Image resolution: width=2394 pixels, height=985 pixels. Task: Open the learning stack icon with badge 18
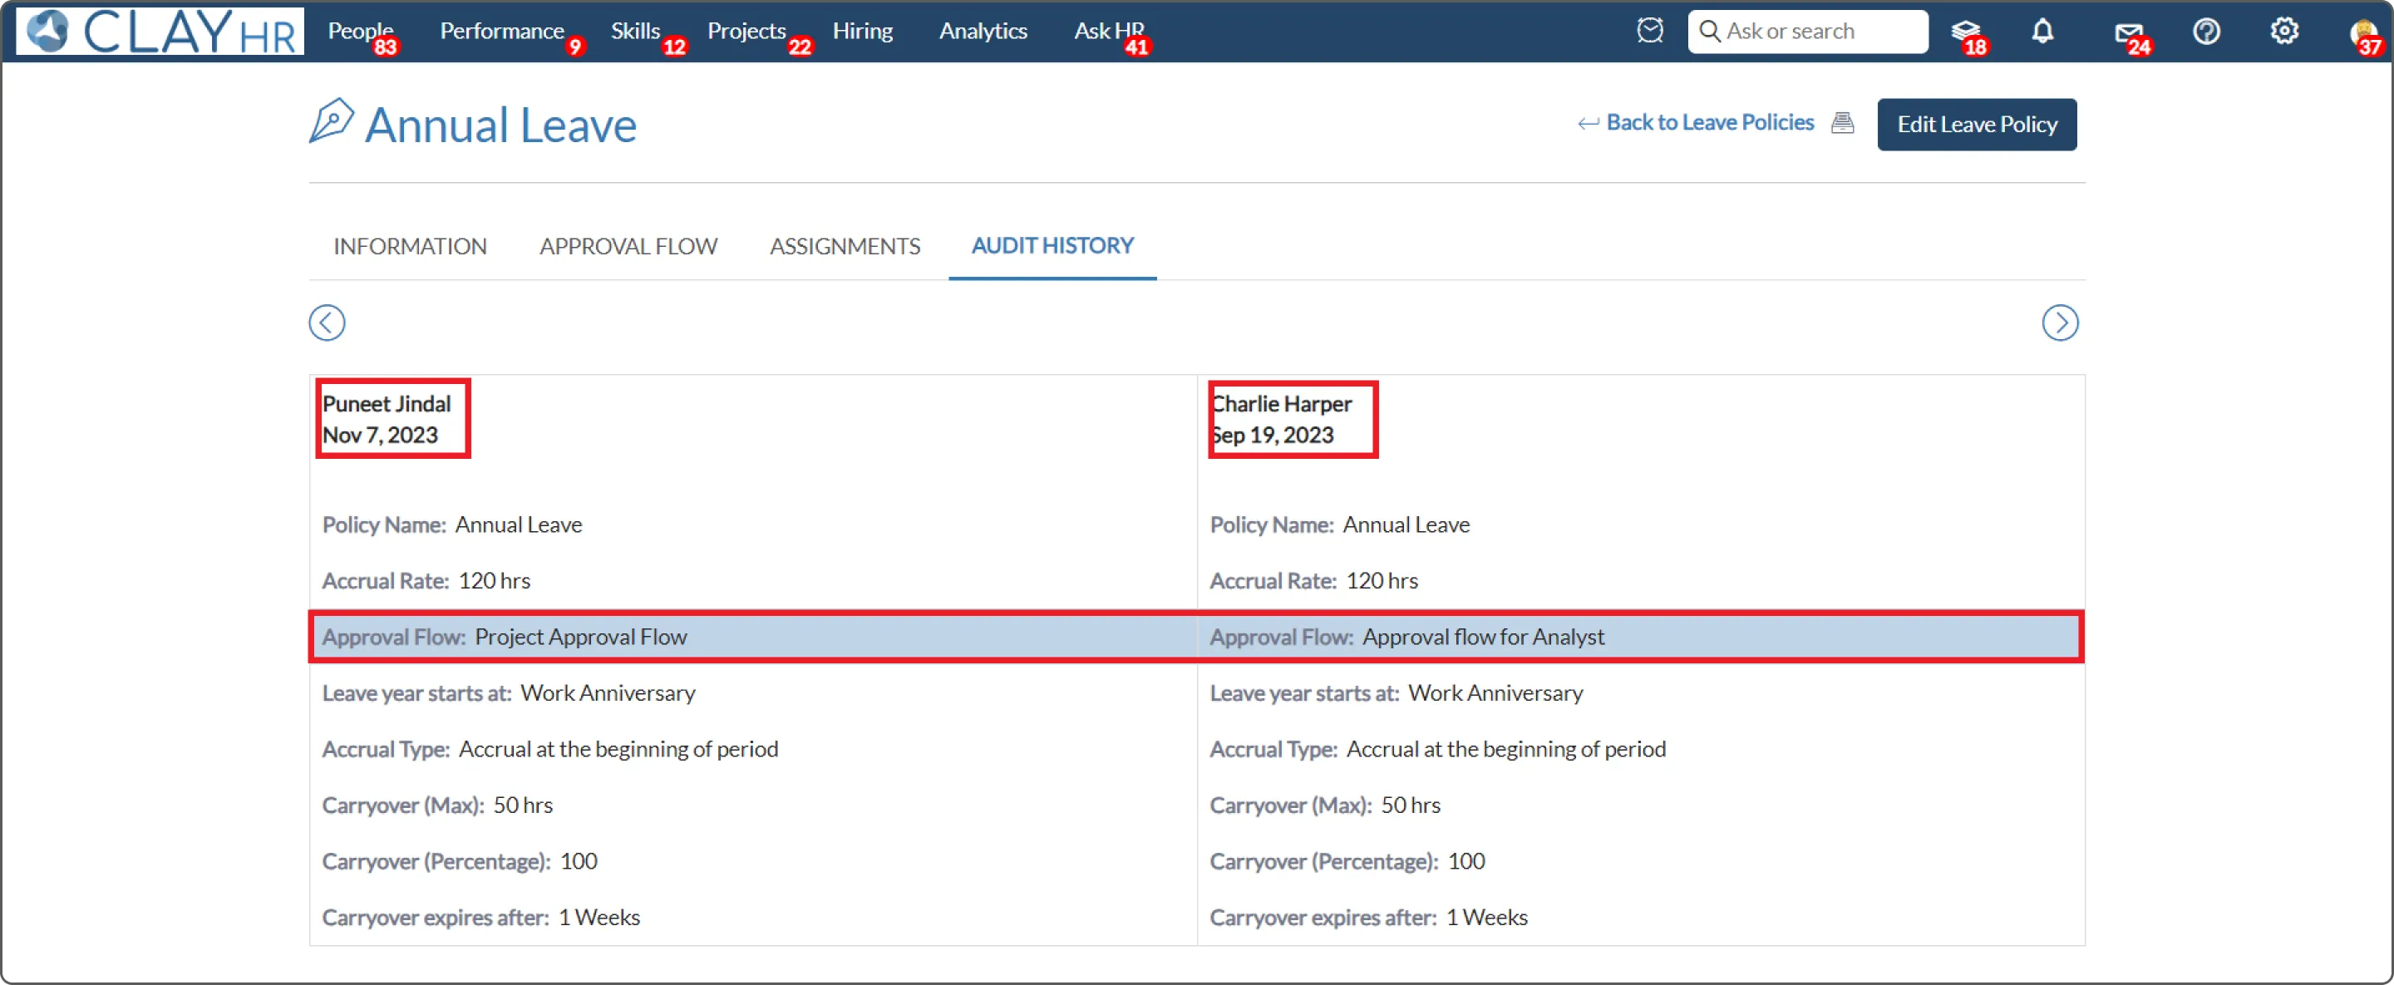pyautogui.click(x=1964, y=32)
